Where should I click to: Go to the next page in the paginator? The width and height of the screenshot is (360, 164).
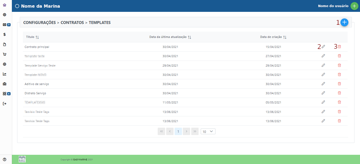(x=186, y=131)
